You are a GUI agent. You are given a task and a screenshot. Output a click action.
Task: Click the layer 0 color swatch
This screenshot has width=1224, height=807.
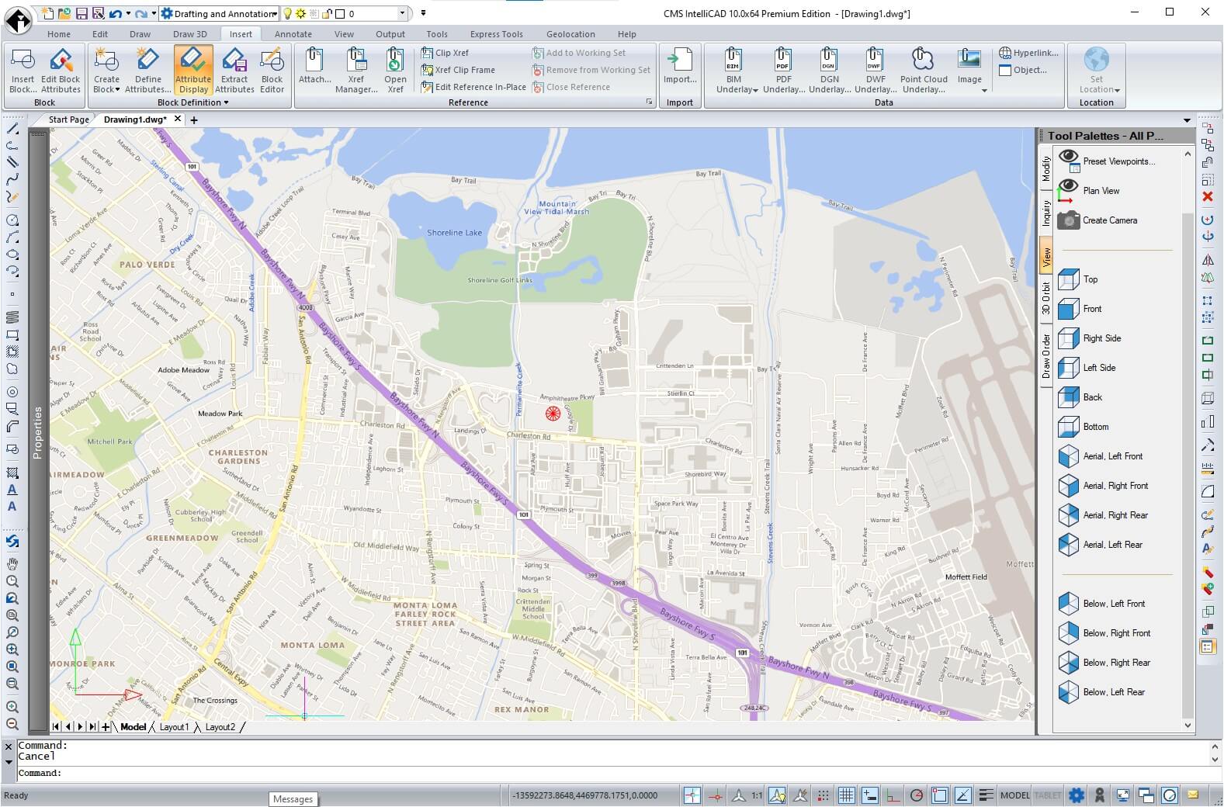(341, 14)
